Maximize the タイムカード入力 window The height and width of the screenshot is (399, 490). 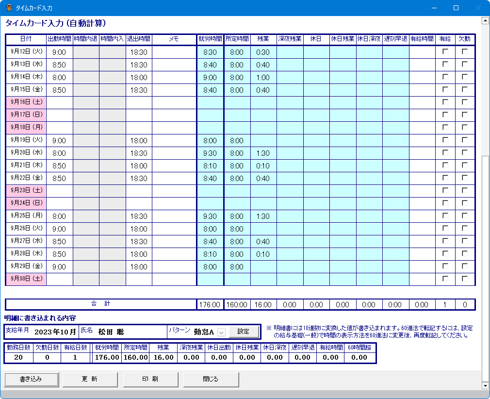(456, 8)
